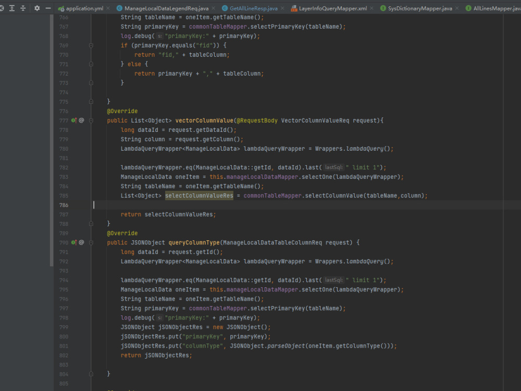The image size is (521, 391).
Task: Click 'return jSONObjectRes;' on line 802
Action: [x=156, y=355]
